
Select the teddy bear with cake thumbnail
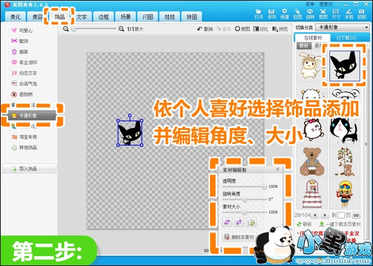(x=312, y=162)
